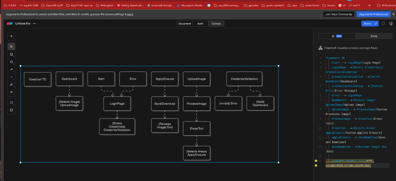Switch to Both view tab
Viewport: 396px width, 181px height.
[200, 24]
